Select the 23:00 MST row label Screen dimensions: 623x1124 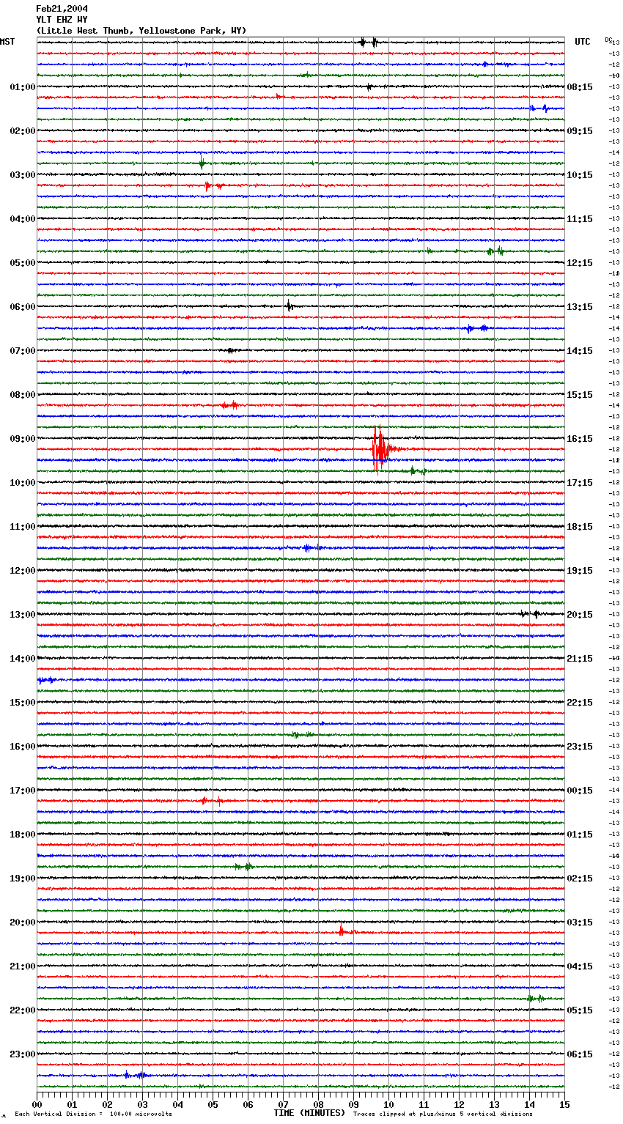click(x=23, y=1054)
